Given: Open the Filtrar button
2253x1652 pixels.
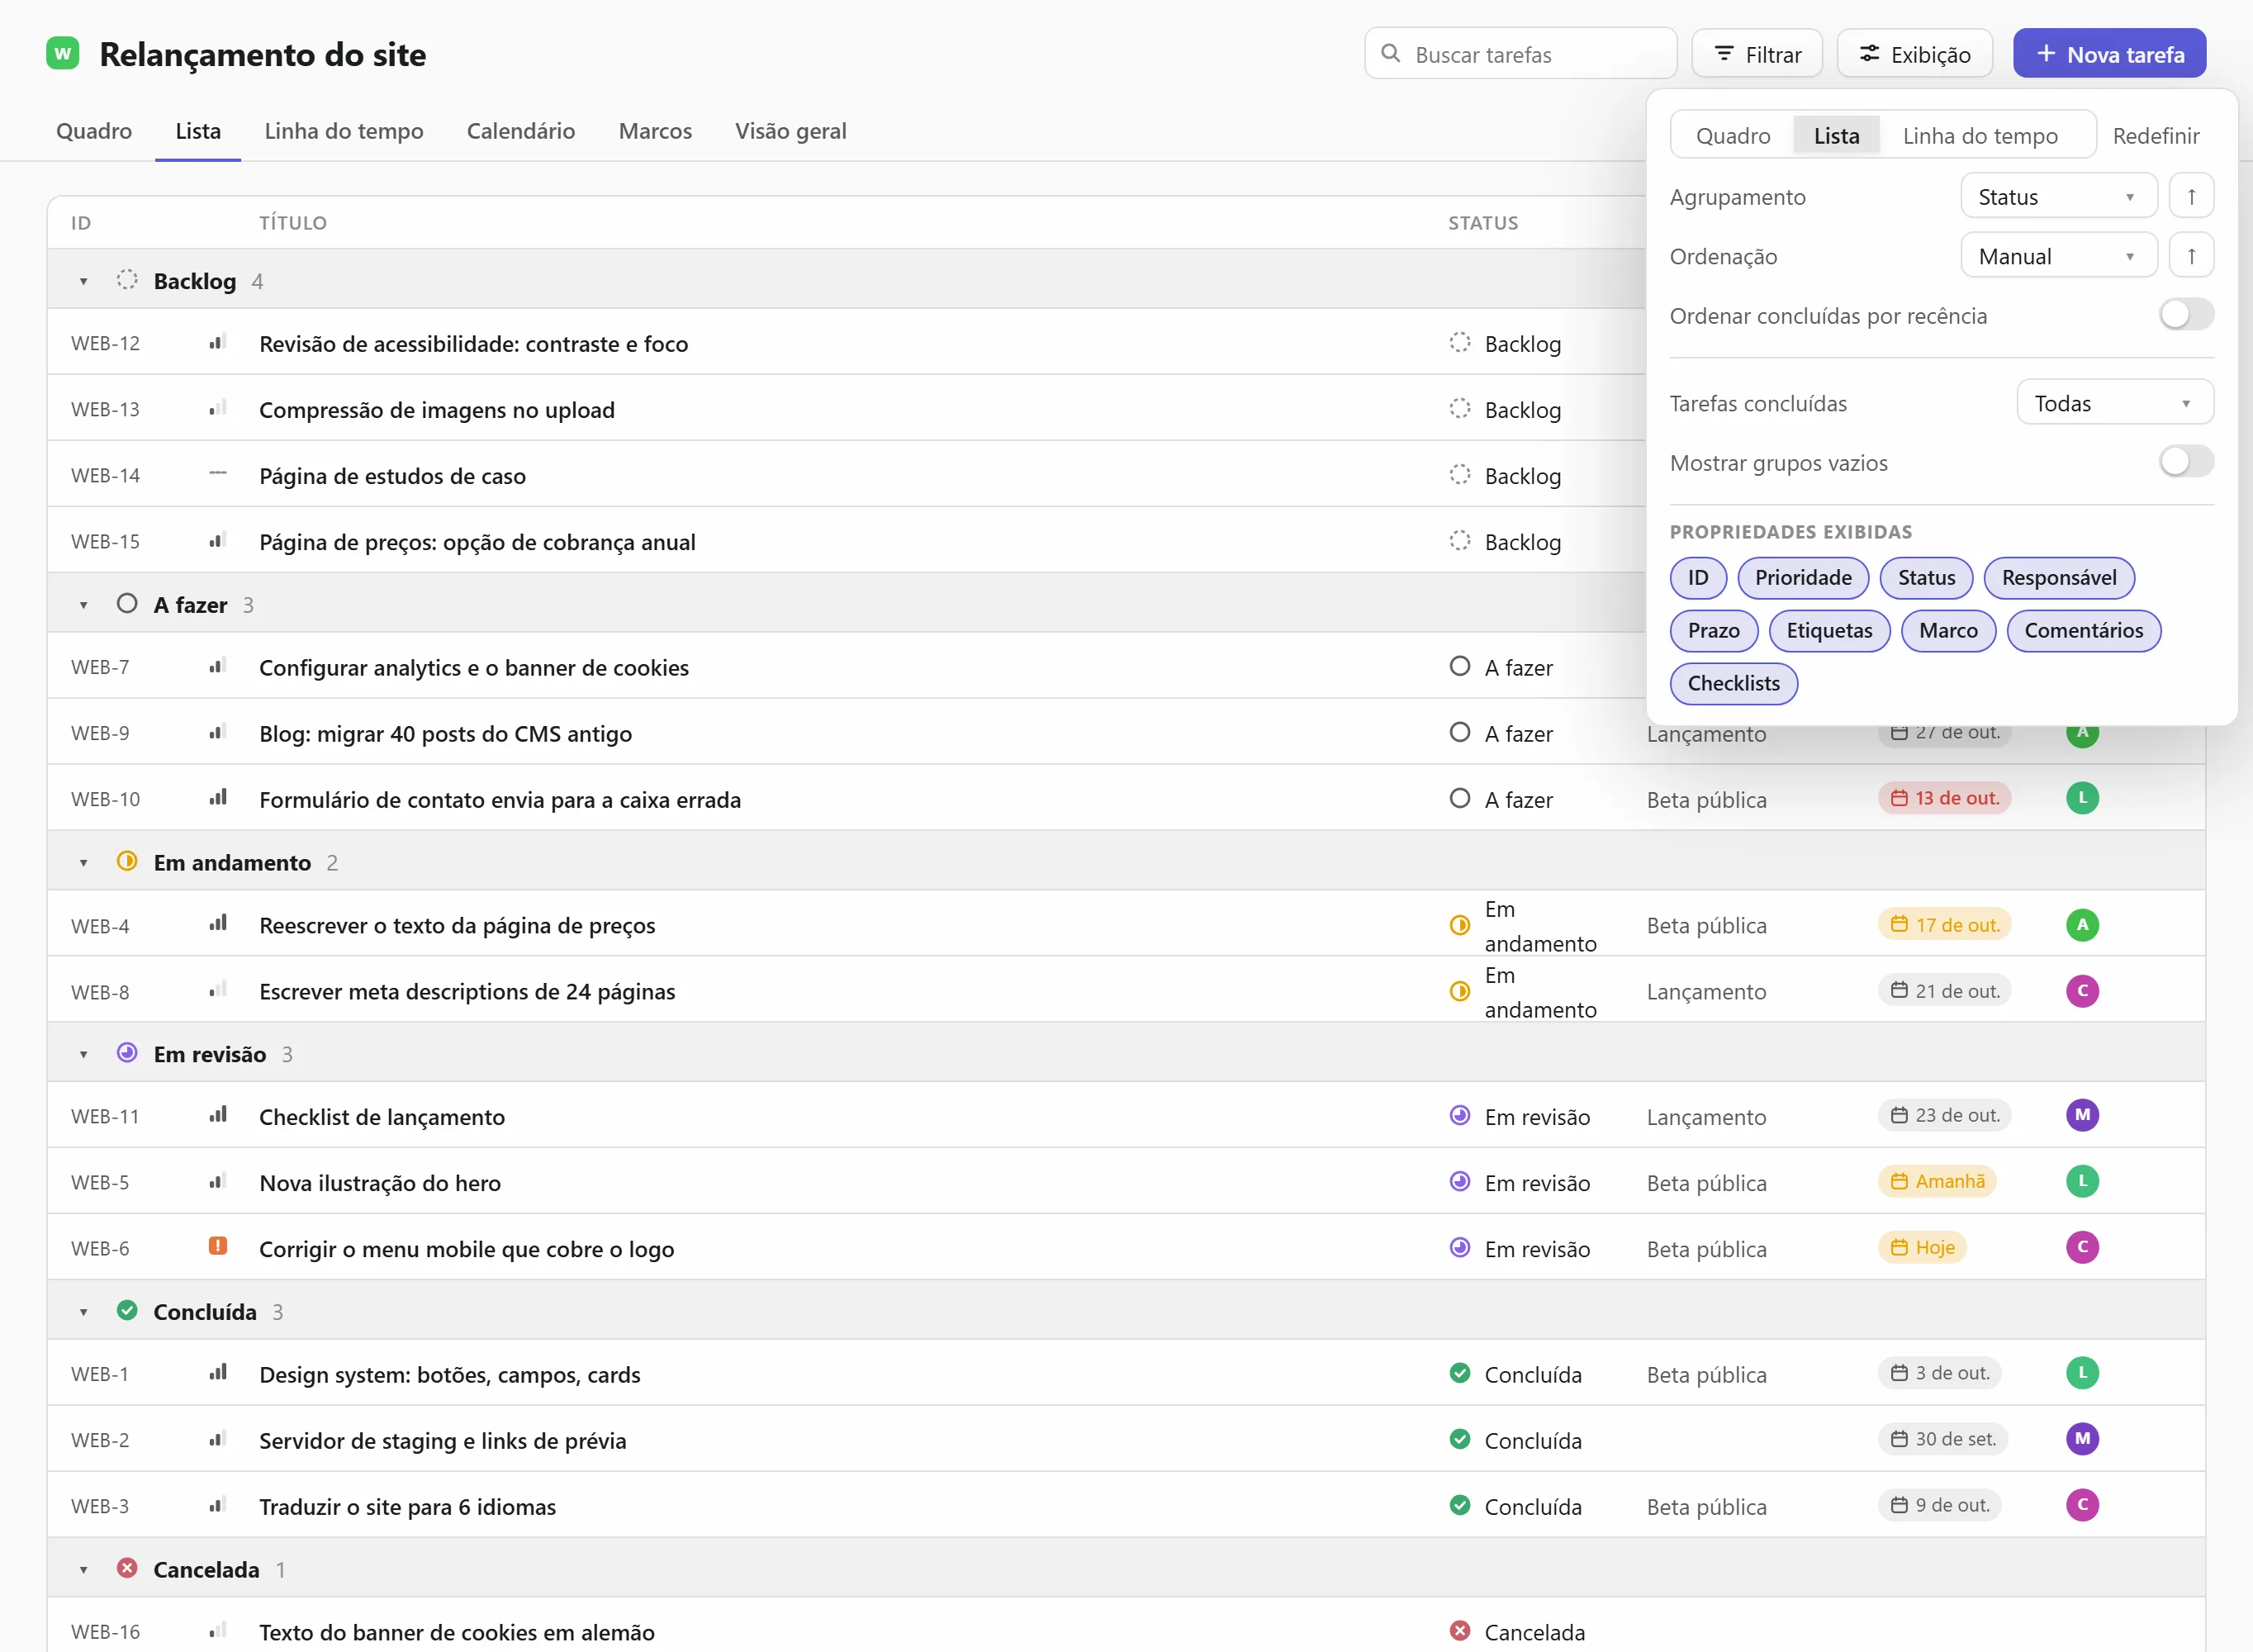Looking at the screenshot, I should 1756,54.
